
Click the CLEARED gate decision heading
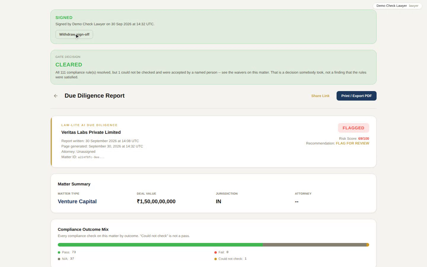click(x=69, y=65)
